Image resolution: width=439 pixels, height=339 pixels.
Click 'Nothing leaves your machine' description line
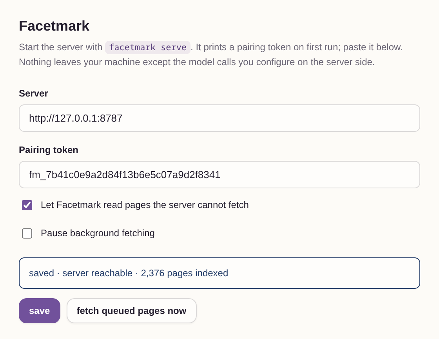pos(197,62)
